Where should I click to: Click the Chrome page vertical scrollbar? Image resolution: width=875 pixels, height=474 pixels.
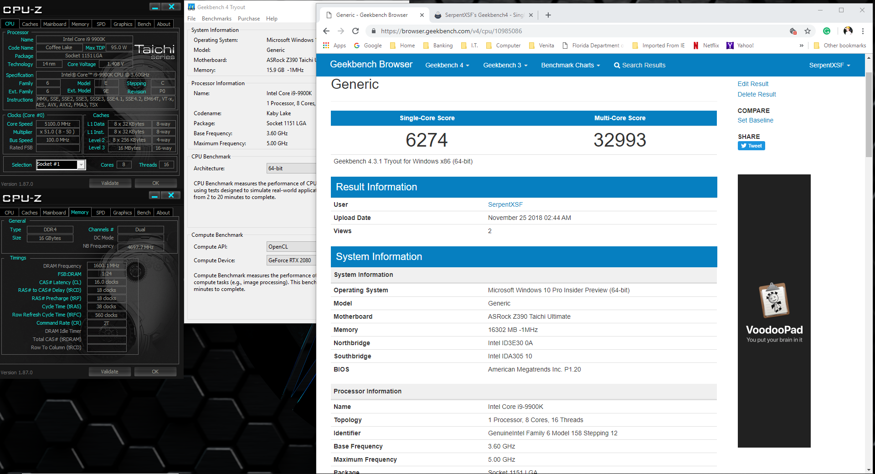[x=869, y=115]
